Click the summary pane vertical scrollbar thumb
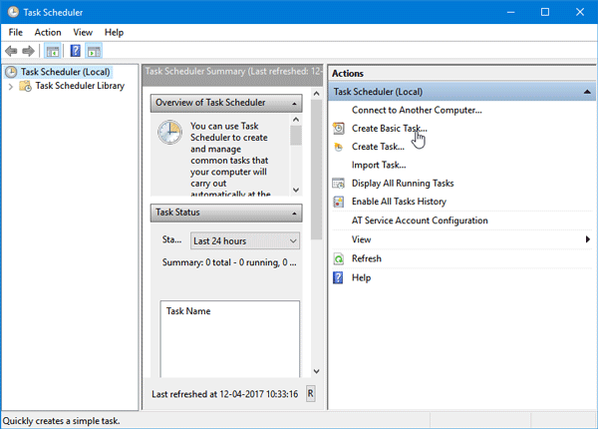The height and width of the screenshot is (429, 598). pyautogui.click(x=316, y=170)
